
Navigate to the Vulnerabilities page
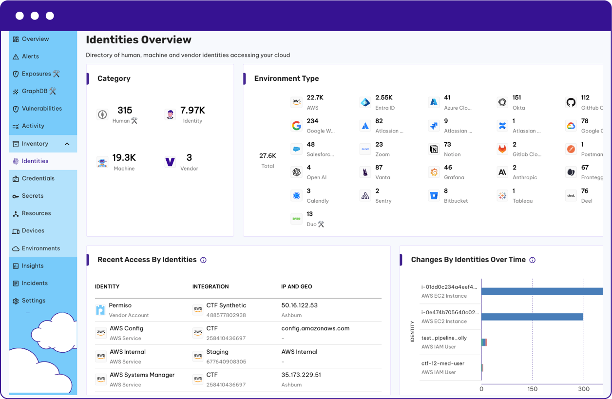(x=41, y=109)
